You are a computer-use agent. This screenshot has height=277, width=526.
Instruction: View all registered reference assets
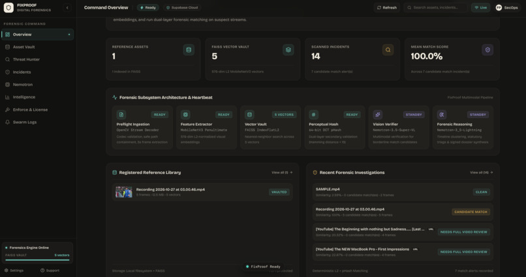[282, 173]
